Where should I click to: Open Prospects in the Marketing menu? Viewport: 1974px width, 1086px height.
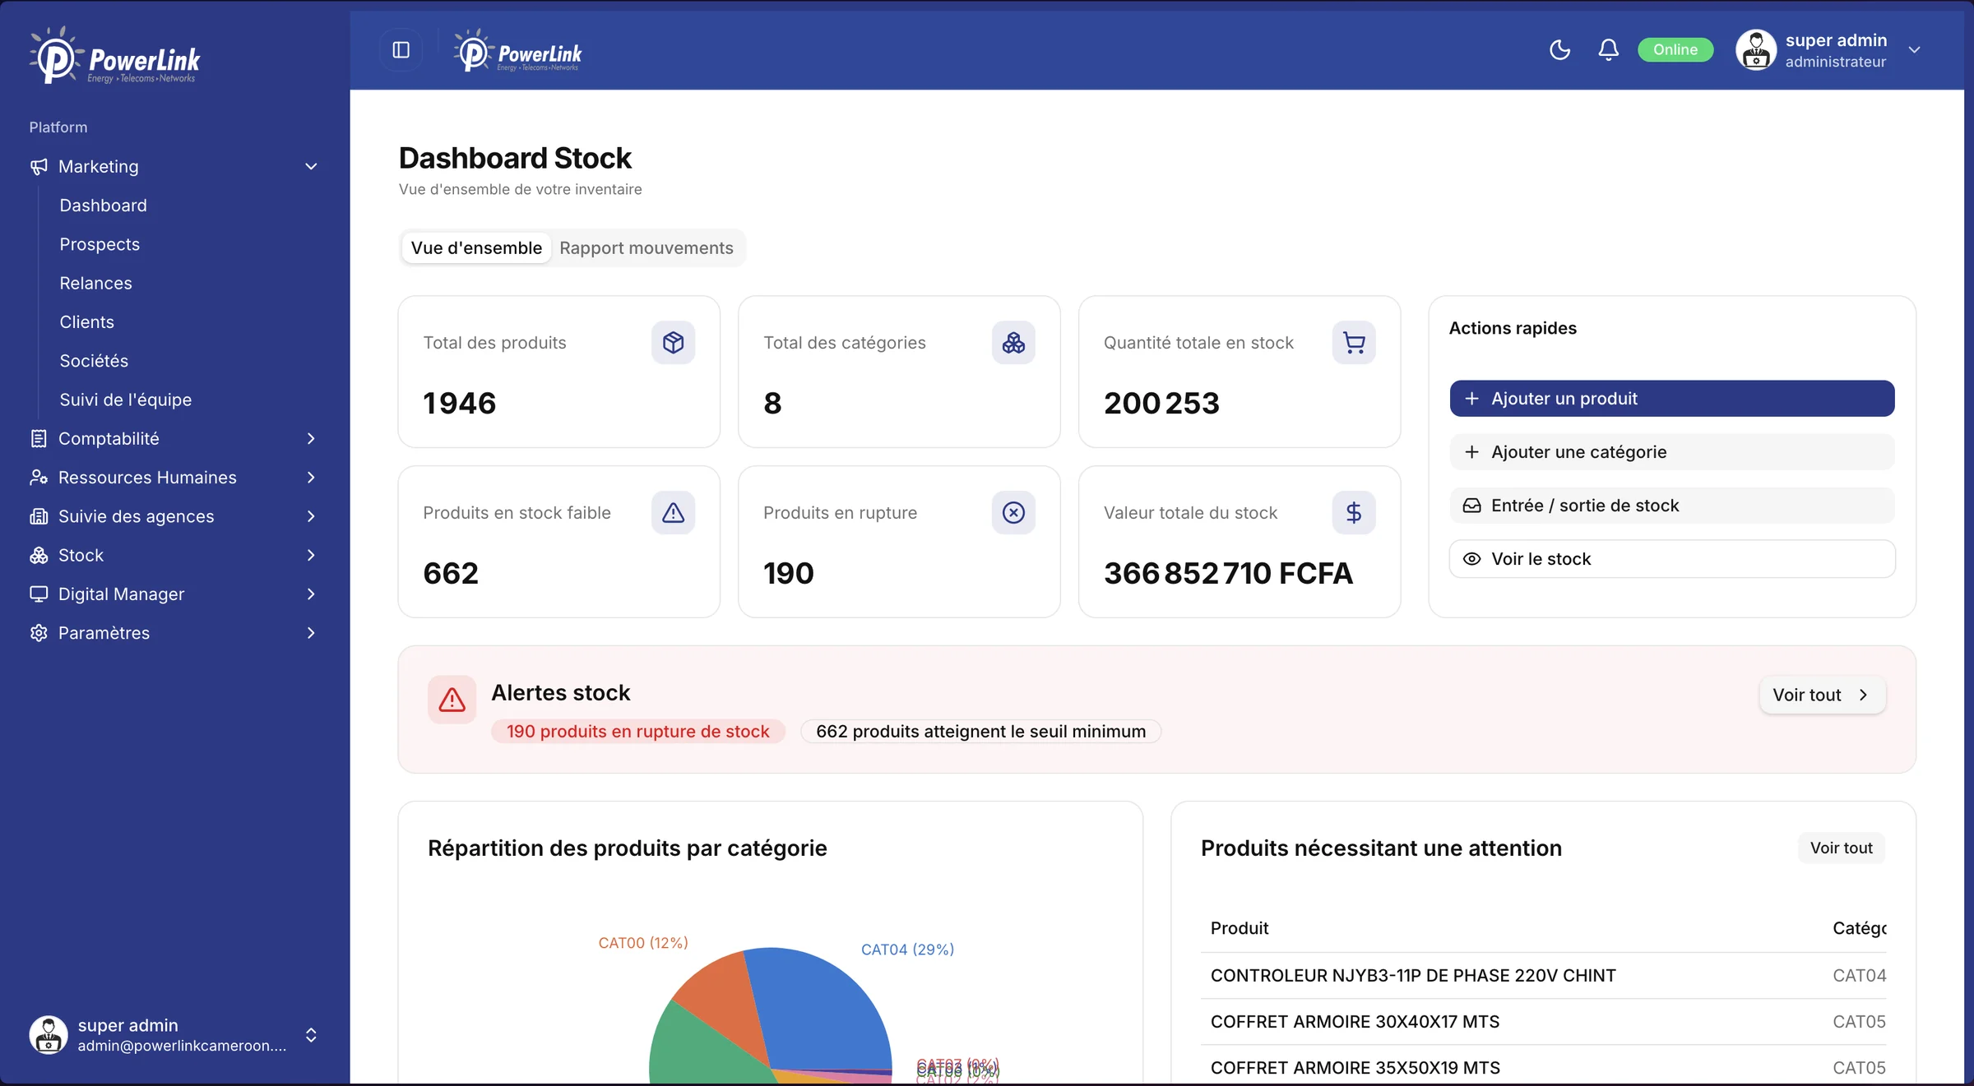(x=100, y=244)
